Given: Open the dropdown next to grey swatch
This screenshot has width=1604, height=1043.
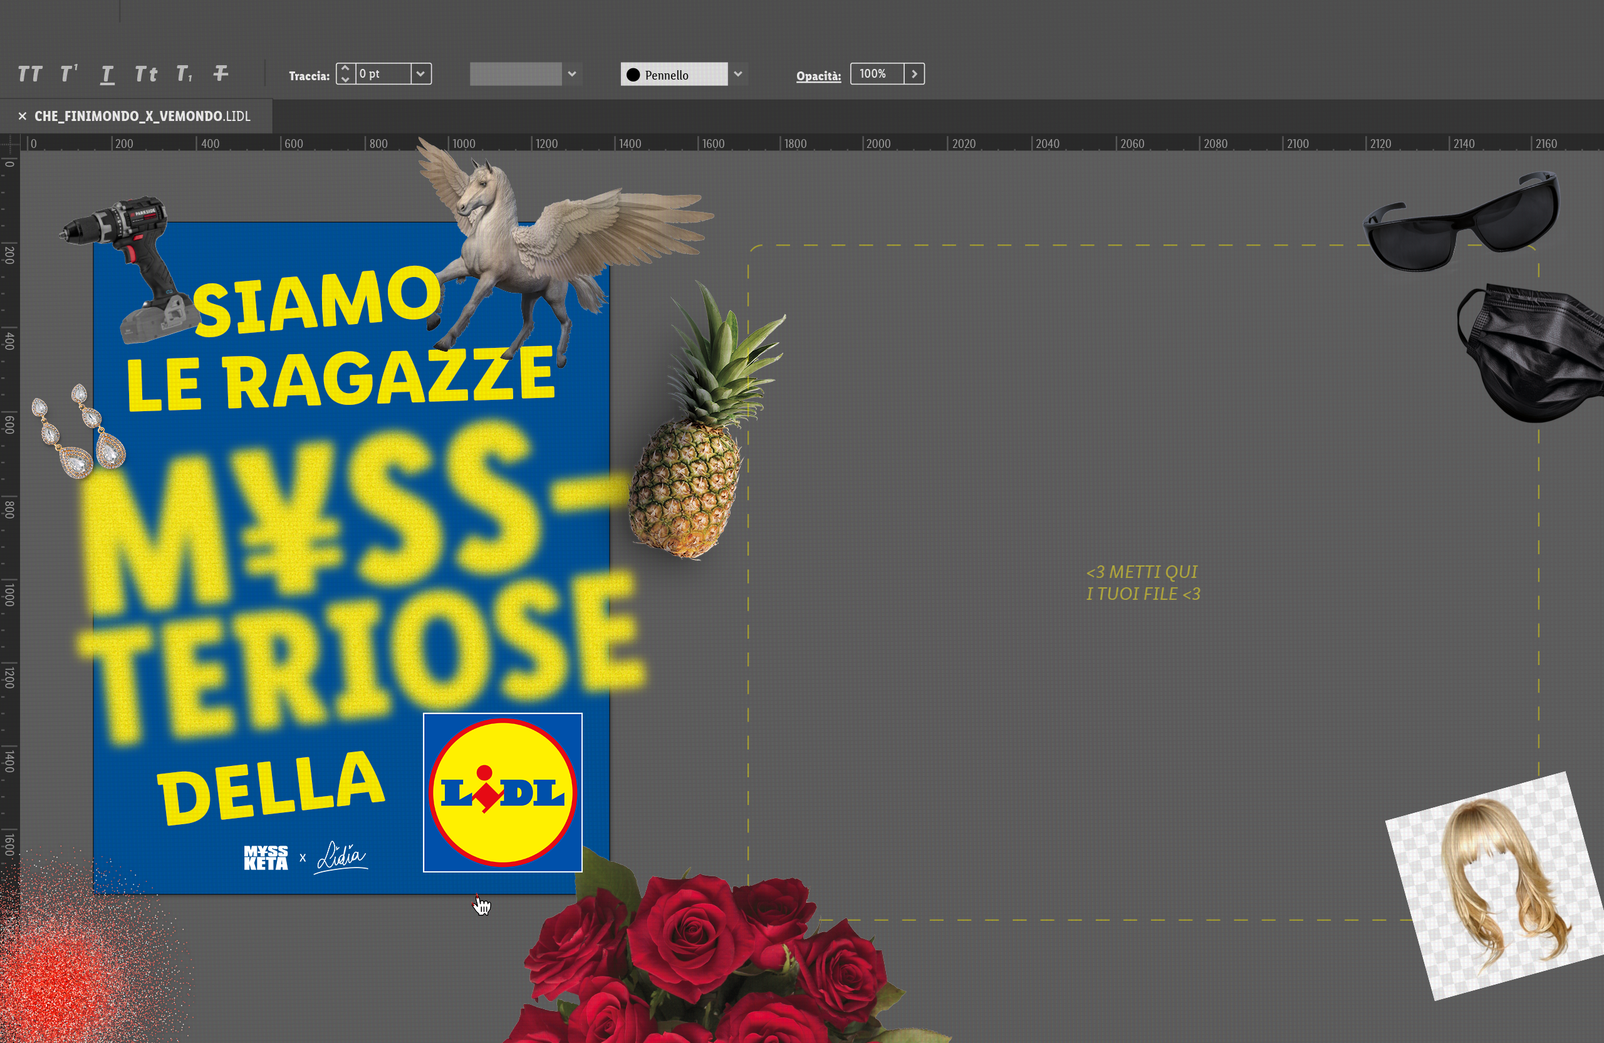Looking at the screenshot, I should click(571, 74).
